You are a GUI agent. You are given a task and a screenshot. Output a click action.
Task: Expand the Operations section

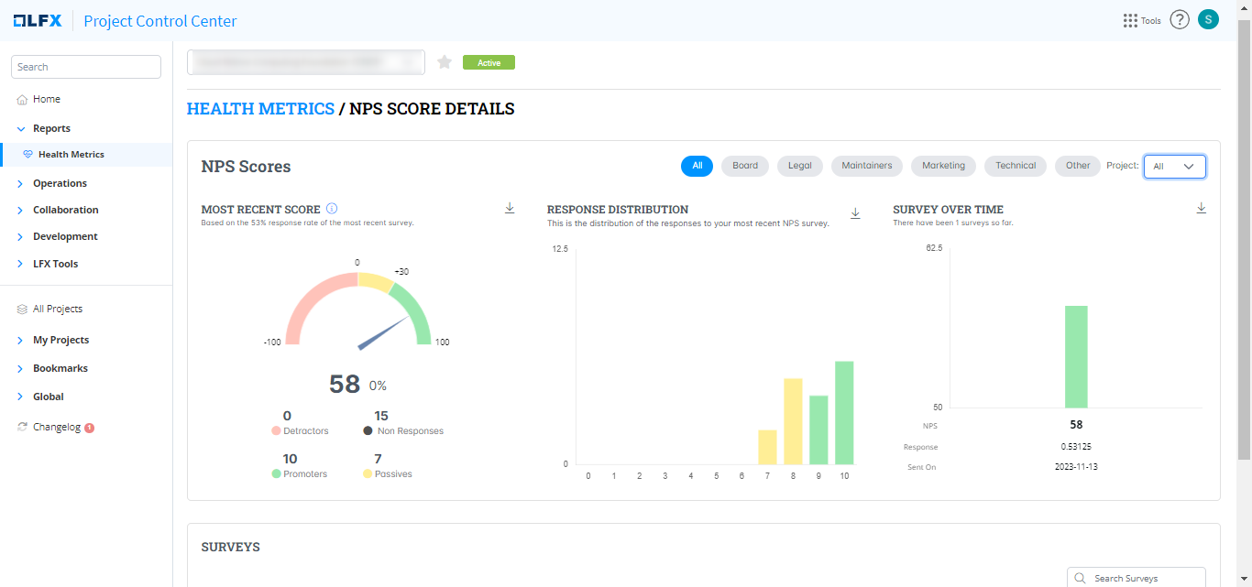coord(60,183)
